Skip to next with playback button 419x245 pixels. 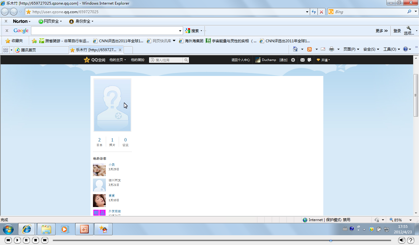pyautogui.click(x=45, y=240)
